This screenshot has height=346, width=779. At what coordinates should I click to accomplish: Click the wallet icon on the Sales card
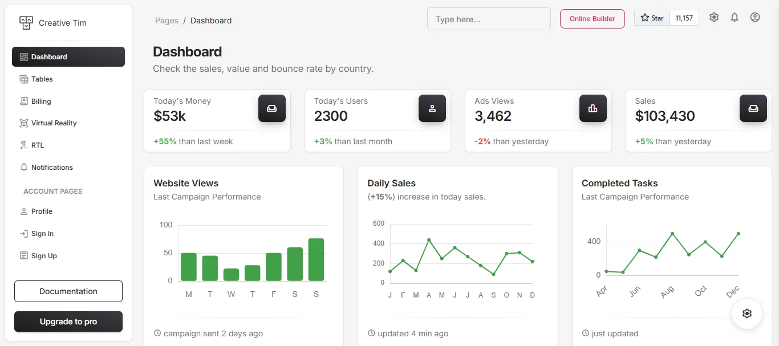(x=753, y=108)
